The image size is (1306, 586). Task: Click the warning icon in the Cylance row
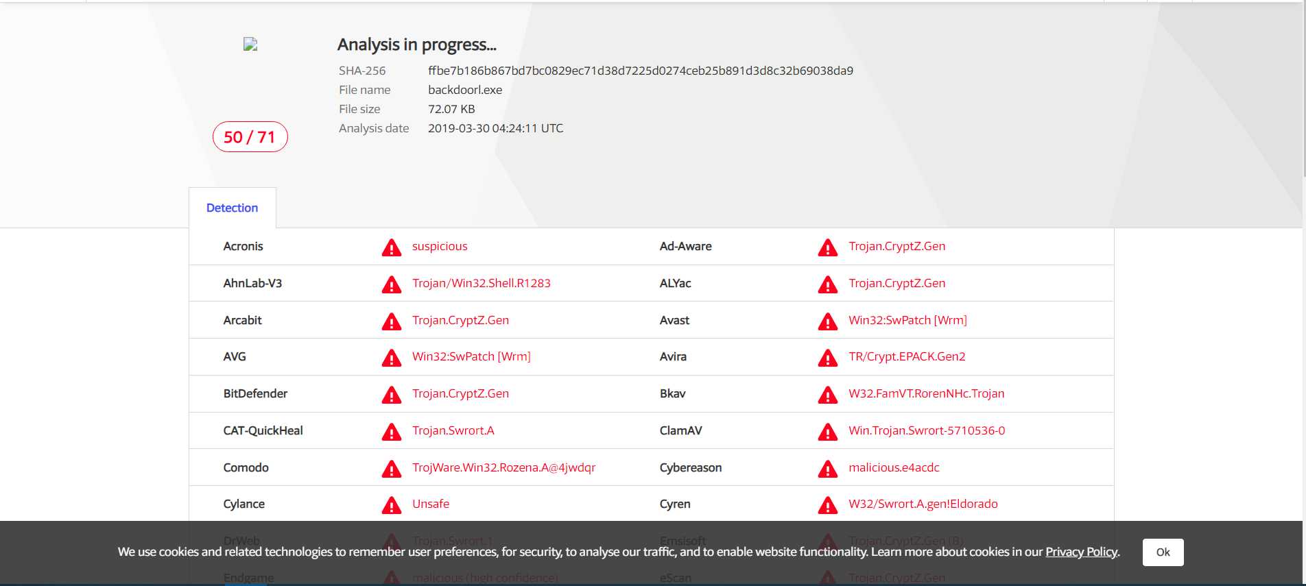click(391, 505)
